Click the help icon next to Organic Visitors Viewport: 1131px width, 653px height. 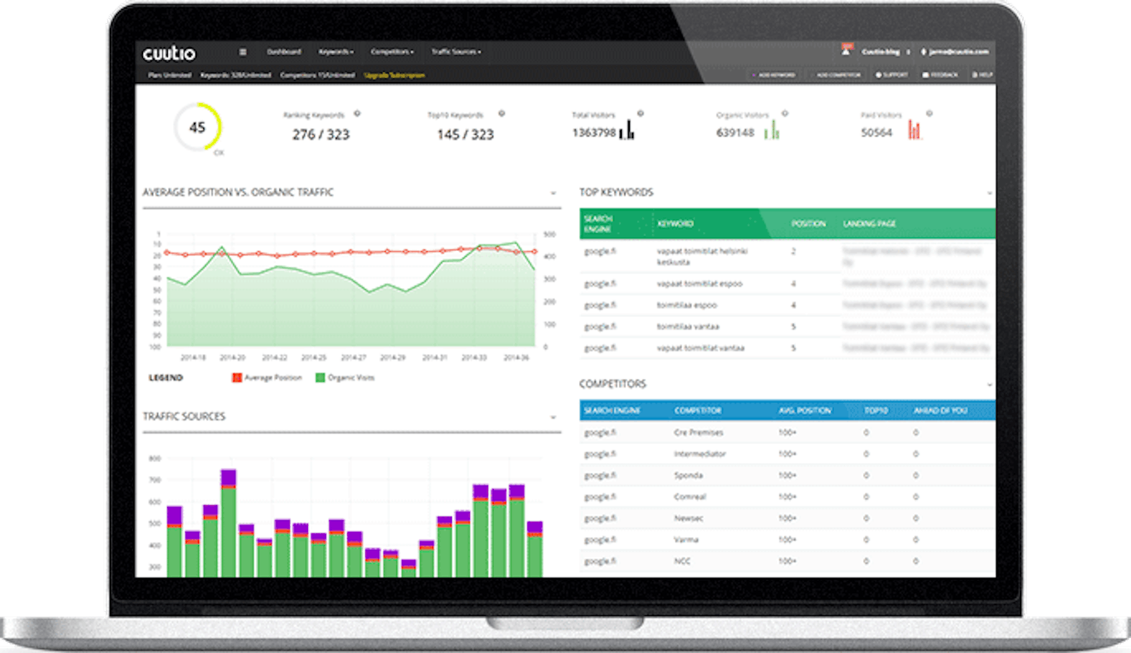(x=785, y=114)
